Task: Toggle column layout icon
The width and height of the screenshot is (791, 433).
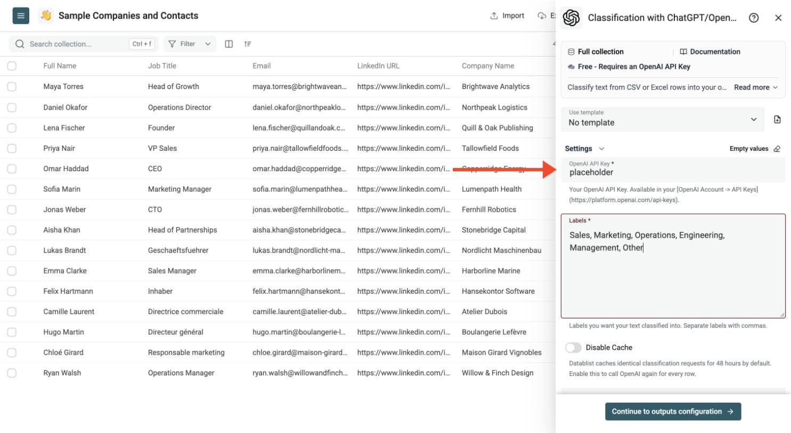Action: pos(229,44)
